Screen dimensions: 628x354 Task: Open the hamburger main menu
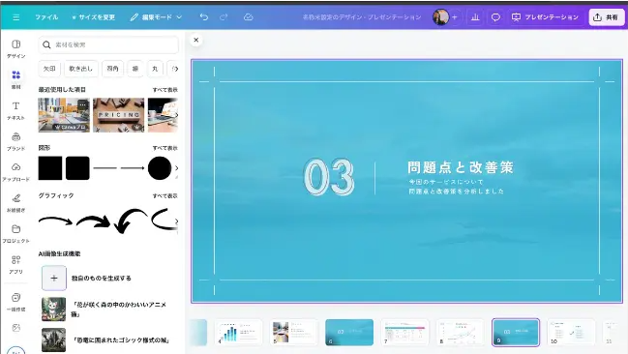tap(16, 17)
